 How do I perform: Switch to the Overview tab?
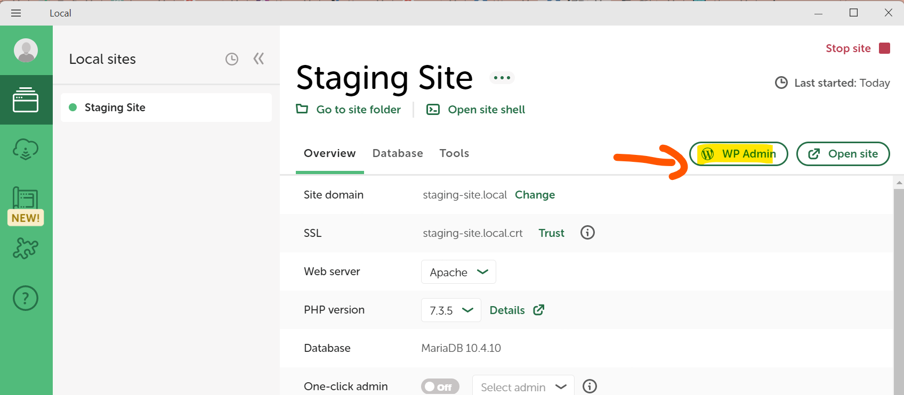[329, 153]
